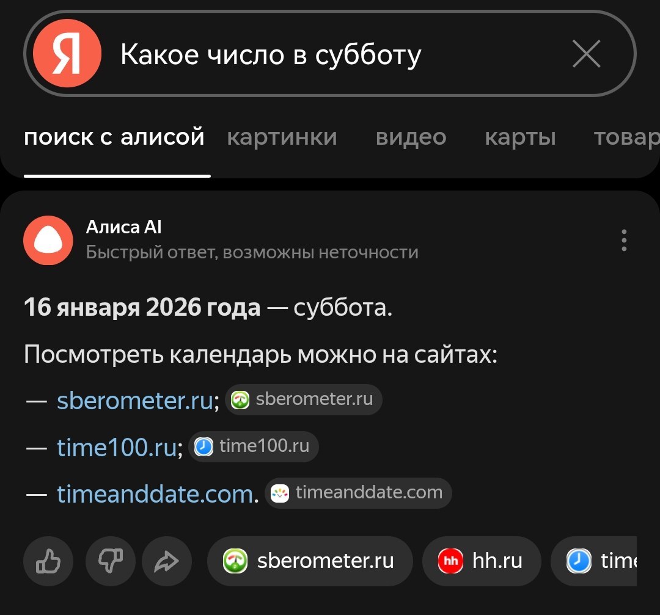Tap the Алиса AI avatar icon

tap(48, 240)
